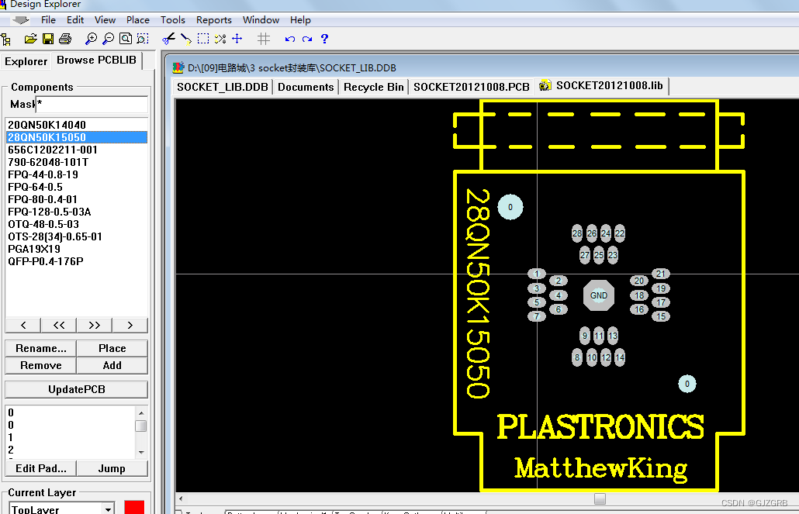The height and width of the screenshot is (514, 799).
Task: Select component 790-62048-101T
Action: (77, 162)
